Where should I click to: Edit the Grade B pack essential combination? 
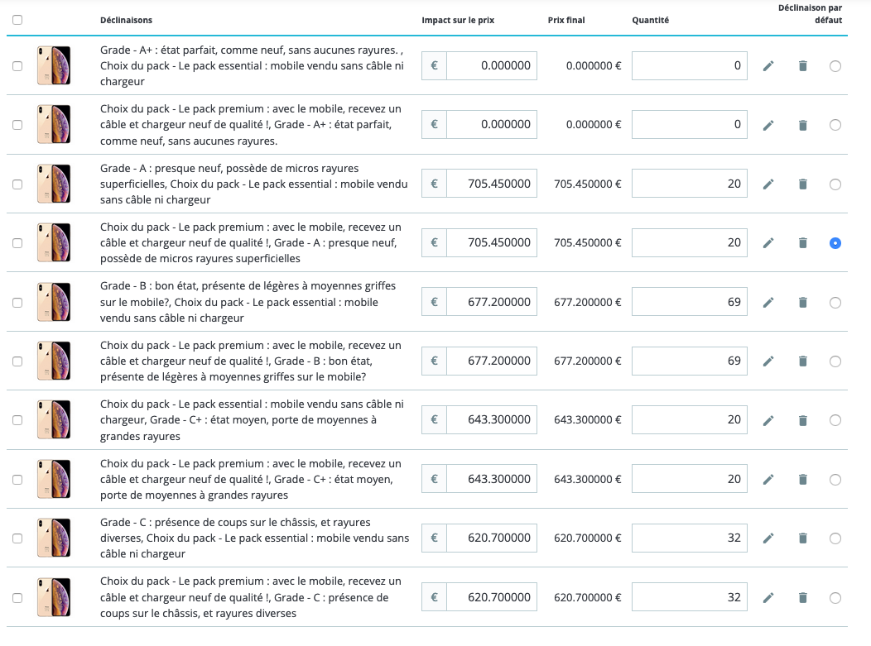[x=768, y=303]
